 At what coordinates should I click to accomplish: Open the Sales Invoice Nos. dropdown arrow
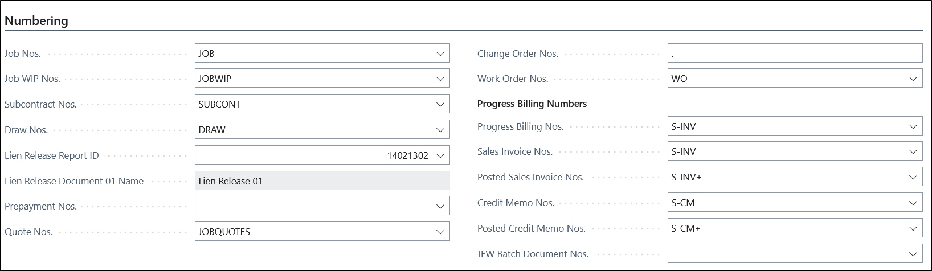[x=913, y=152]
